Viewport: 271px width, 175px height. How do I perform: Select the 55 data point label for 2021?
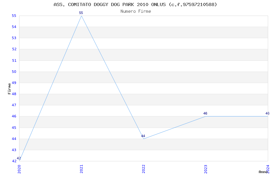tap(81, 13)
